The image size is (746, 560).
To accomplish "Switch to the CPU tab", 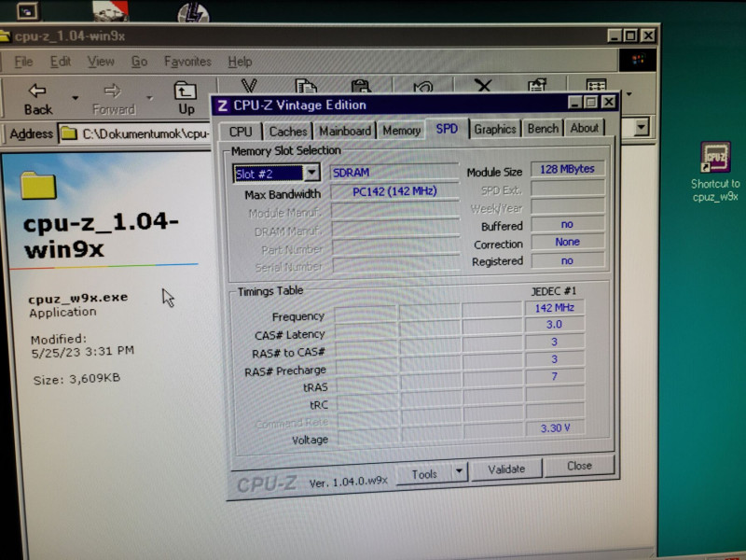I will tap(241, 132).
